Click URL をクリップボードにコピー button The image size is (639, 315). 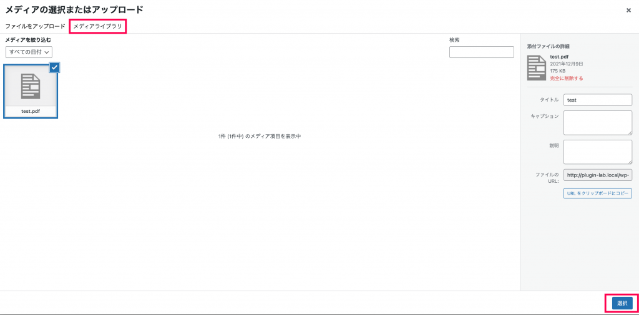point(597,193)
